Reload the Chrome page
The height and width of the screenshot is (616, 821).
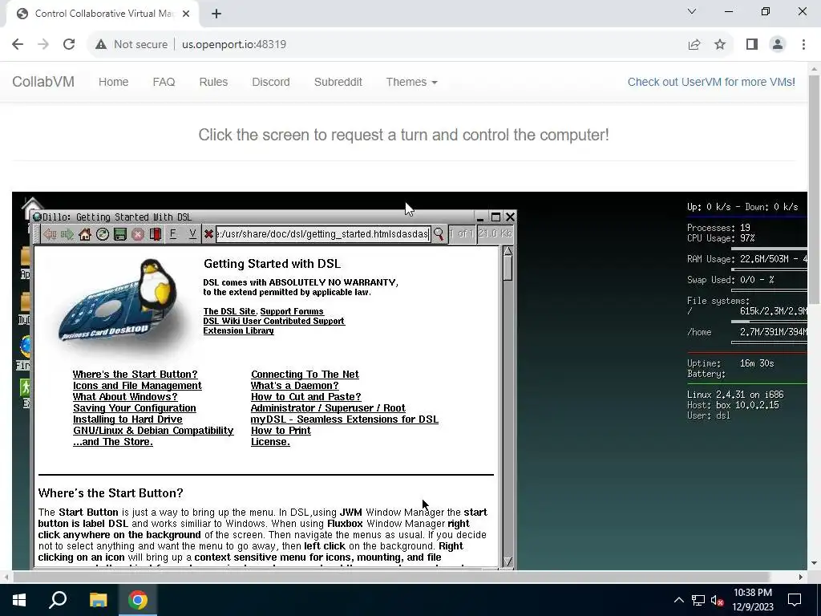click(69, 45)
